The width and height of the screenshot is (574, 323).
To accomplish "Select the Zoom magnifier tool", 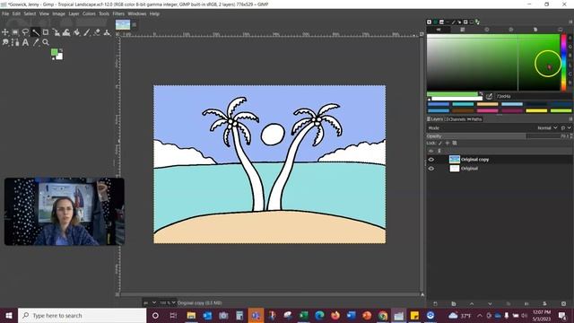I will (46, 42).
